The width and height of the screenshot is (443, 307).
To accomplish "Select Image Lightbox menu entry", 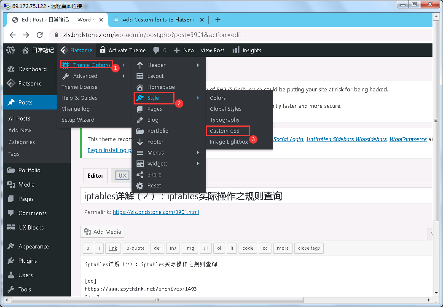I will coord(229,142).
